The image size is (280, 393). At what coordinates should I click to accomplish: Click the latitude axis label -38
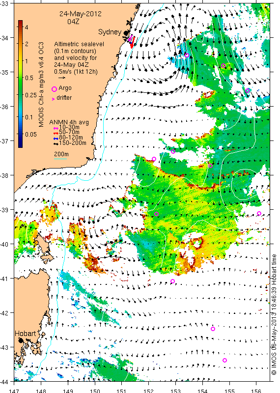(4, 175)
